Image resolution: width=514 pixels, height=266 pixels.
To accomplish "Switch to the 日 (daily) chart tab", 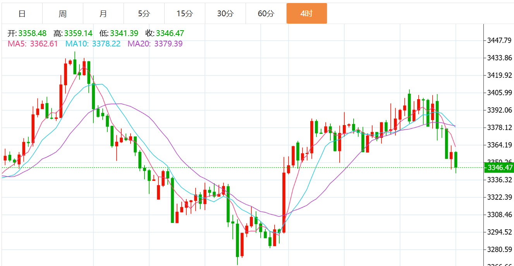I will [x=22, y=14].
